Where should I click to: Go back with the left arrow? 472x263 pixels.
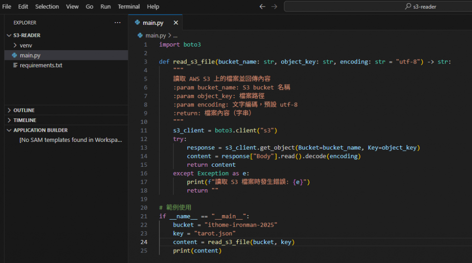(x=262, y=6)
